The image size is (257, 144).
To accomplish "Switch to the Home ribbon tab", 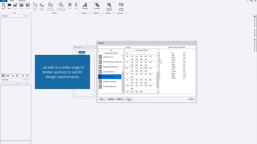I will click(x=12, y=1).
